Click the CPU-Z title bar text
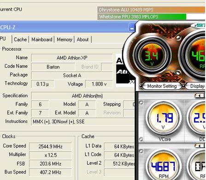Viewport: 206px width, 180px height. point(8,28)
